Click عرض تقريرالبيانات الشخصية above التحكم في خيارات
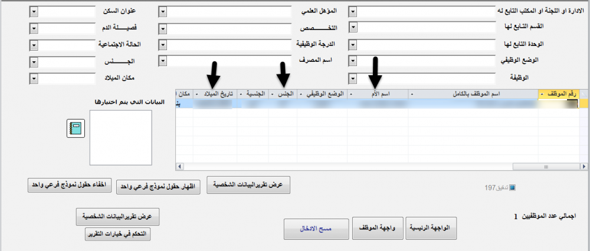 pos(117,217)
